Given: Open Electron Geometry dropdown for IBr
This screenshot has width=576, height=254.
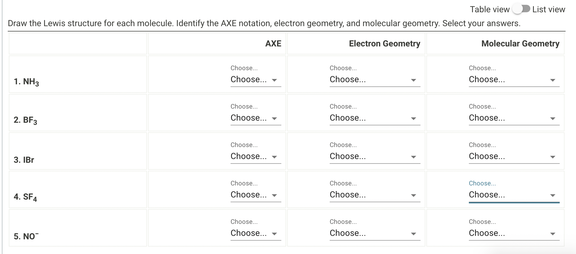Looking at the screenshot, I should point(375,156).
